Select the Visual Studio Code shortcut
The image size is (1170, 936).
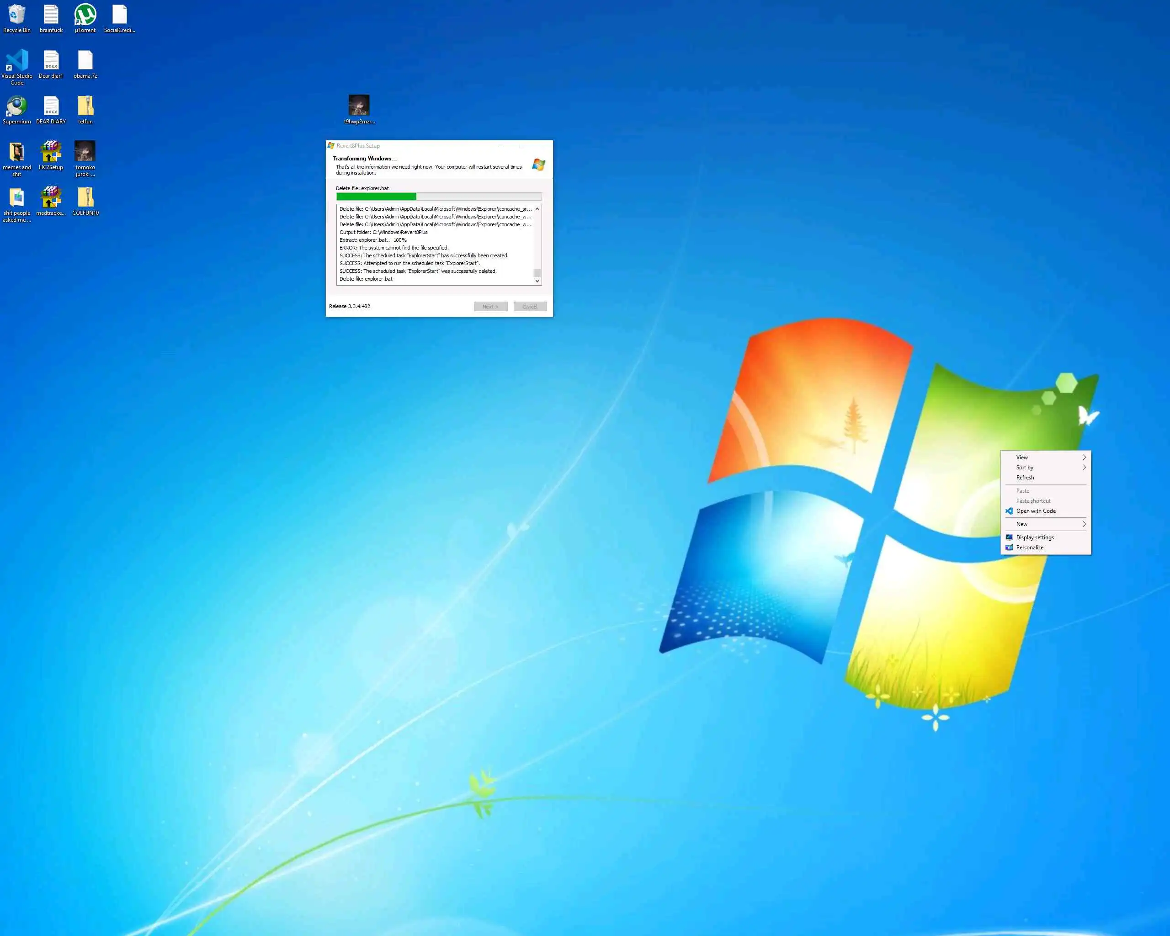[x=17, y=60]
